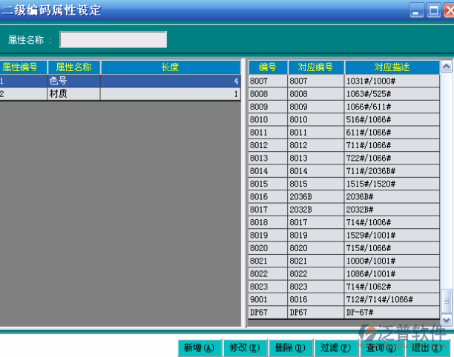Image resolution: width=454 pixels, height=357 pixels.
Task: Select the 材质 attribute row
Action: (x=74, y=94)
